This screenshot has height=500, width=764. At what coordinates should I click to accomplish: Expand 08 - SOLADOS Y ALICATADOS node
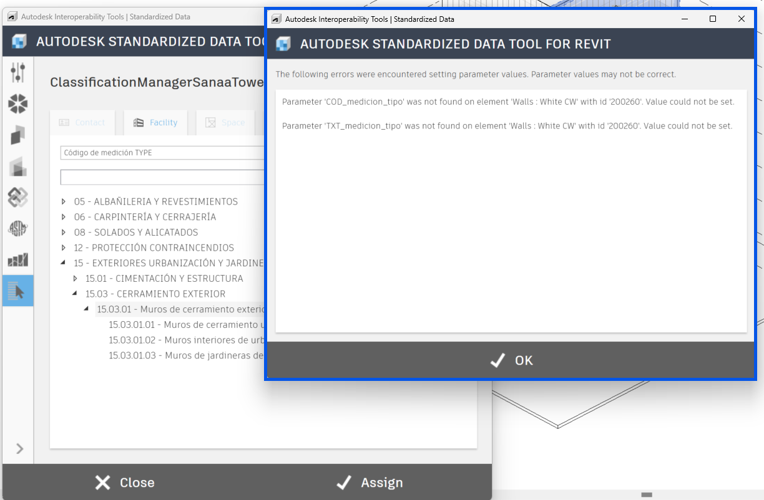[63, 233]
